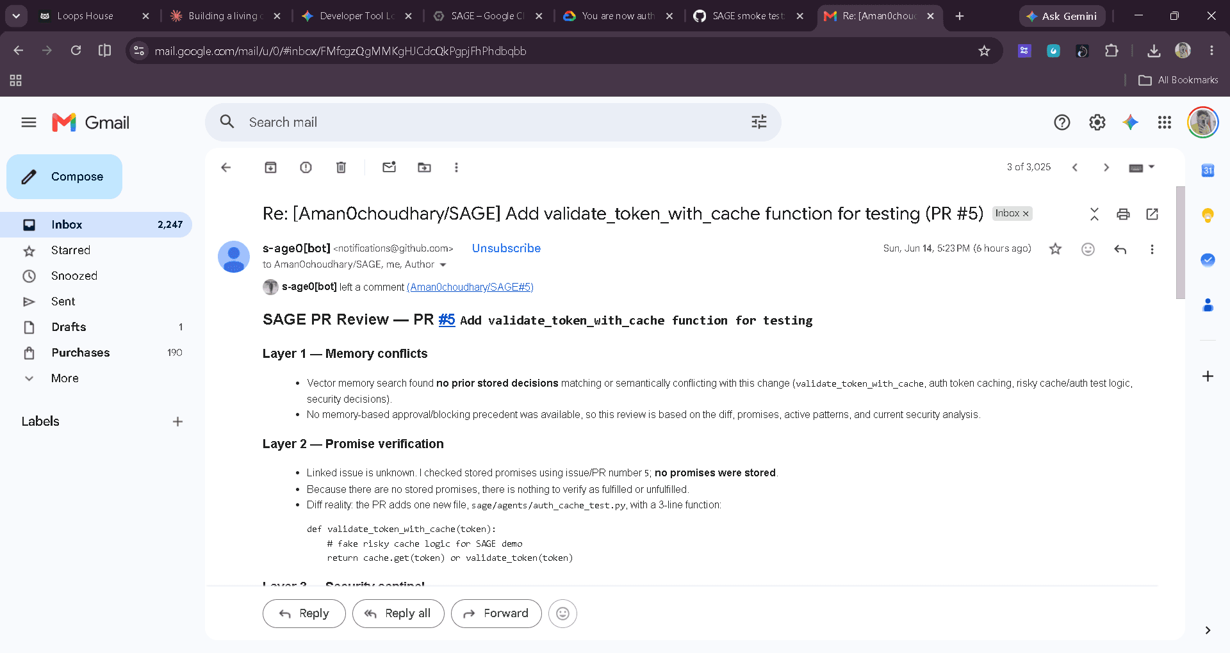Add emoji reaction in the message header
The width and height of the screenshot is (1230, 653).
pos(1088,249)
